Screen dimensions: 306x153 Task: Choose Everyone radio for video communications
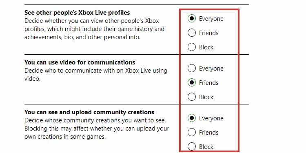point(192,68)
